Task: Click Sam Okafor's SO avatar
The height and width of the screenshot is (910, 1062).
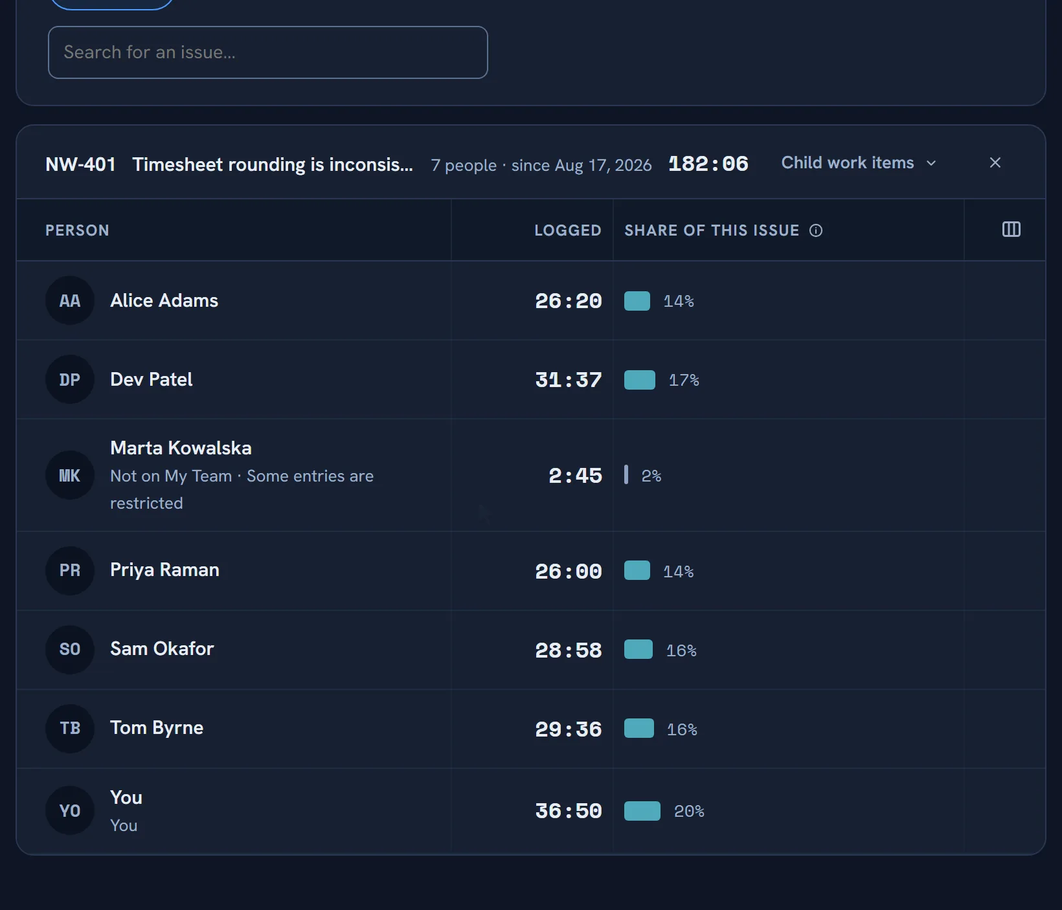Action: (70, 649)
